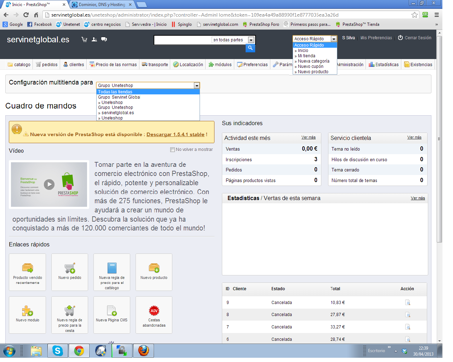This screenshot has width=453, height=362.
Task: Switch to the Dominios, DNS y Hosting tab
Action: pyautogui.click(x=102, y=5)
